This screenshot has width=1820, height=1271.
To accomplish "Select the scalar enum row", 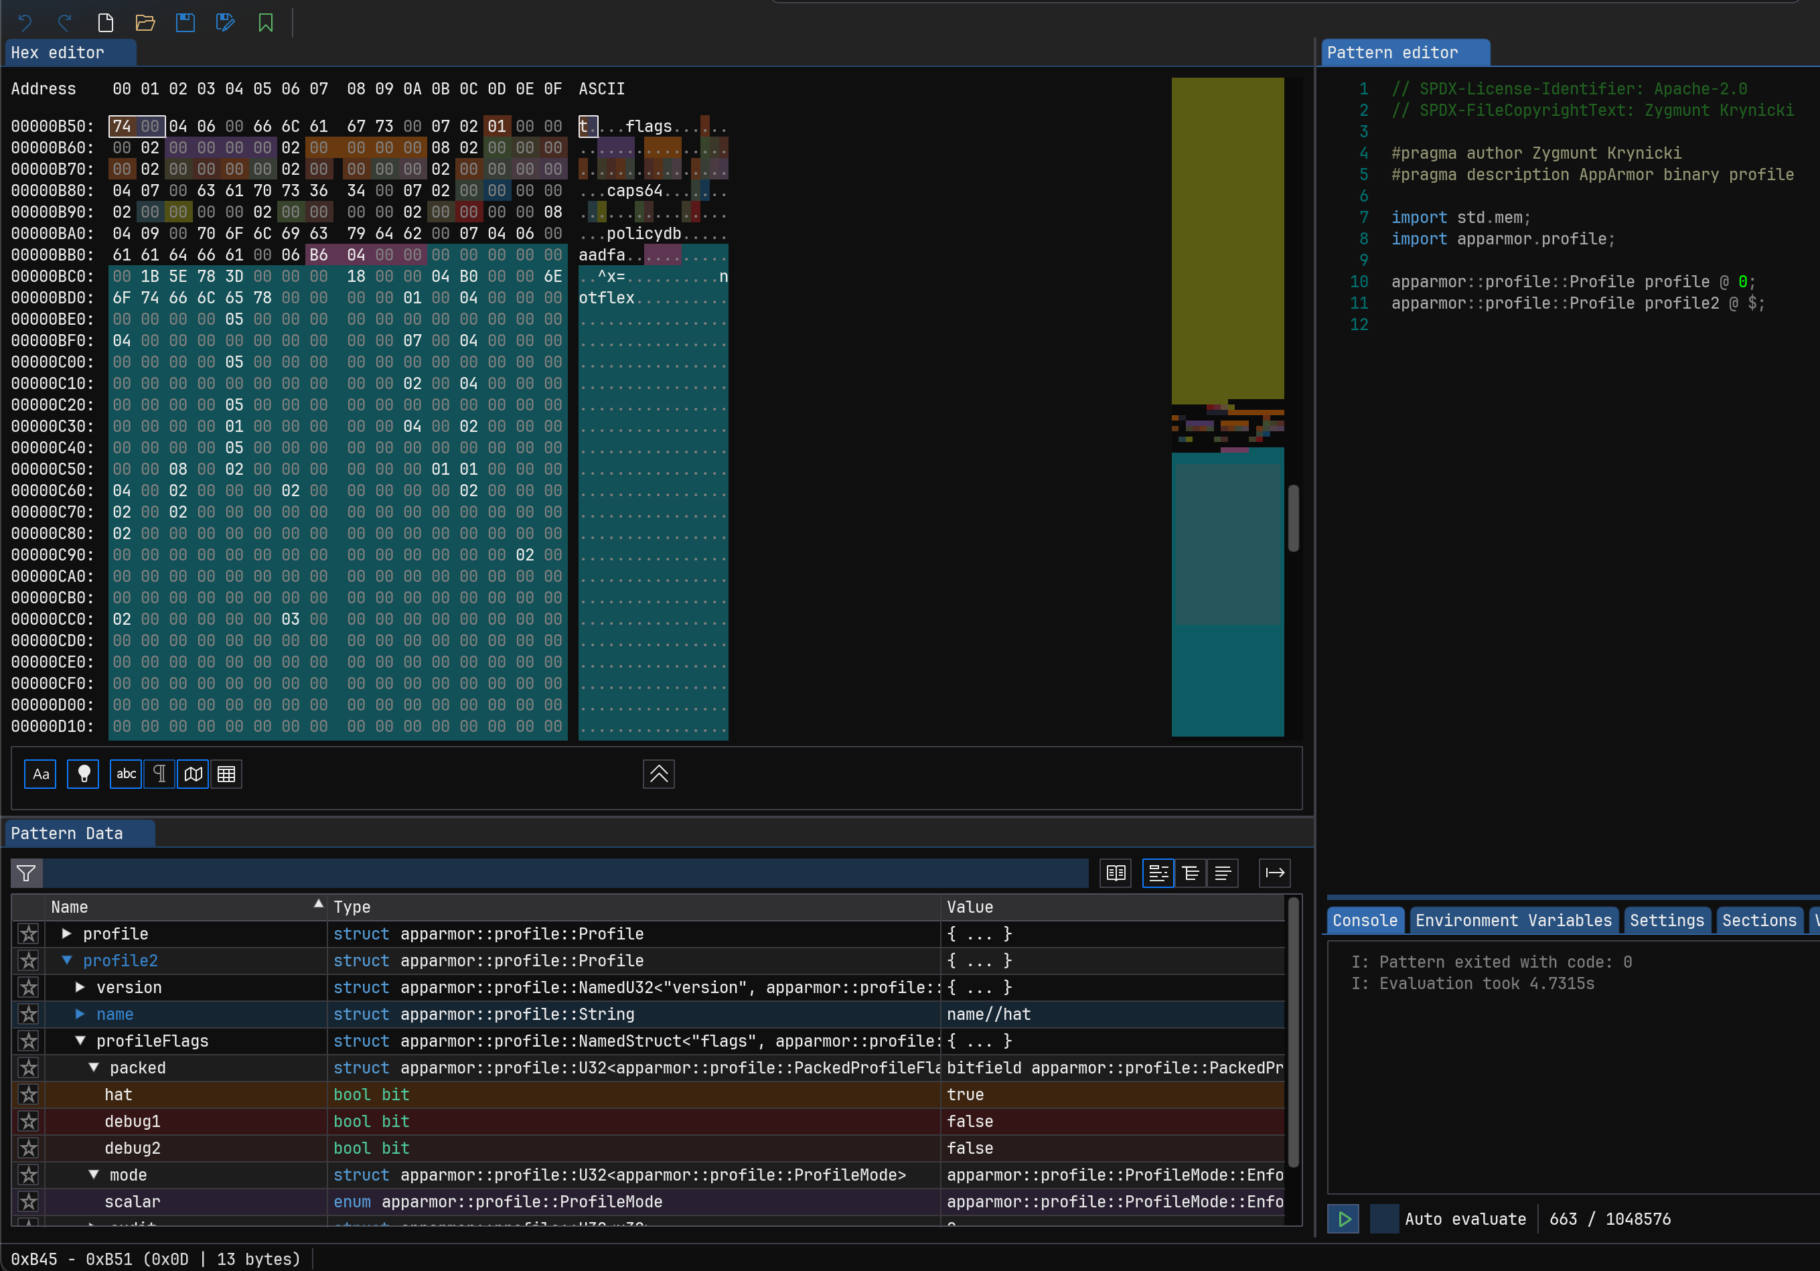I will [x=650, y=1202].
